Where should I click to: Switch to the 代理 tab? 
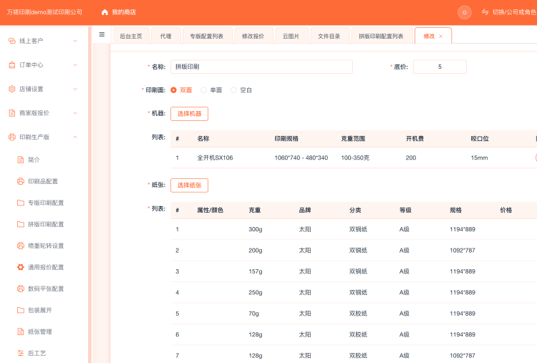(166, 36)
